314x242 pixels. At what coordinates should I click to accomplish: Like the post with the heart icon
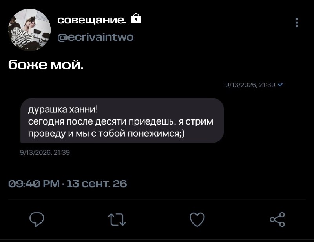(x=197, y=219)
